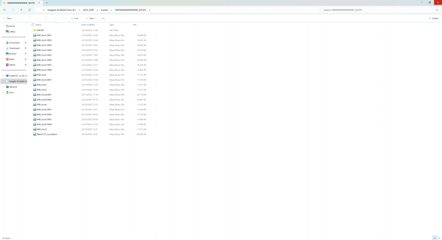Click the New button in toolbar
The width and height of the screenshot is (442, 240).
pyautogui.click(x=9, y=19)
